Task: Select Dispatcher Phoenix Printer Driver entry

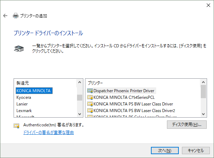Action: click(x=123, y=90)
